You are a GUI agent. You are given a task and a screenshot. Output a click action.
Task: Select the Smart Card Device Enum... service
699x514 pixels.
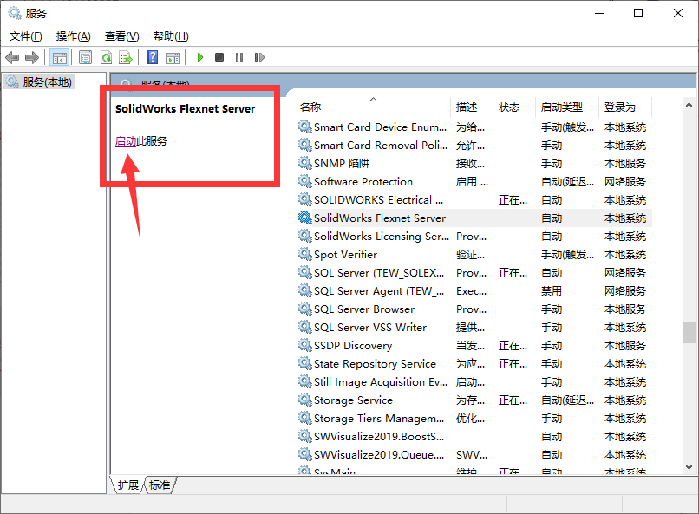[474, 127]
